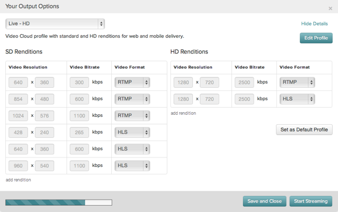Open format dropdown for 1024x576 rendition
Screen dimensions: 338x212
[x=132, y=116]
